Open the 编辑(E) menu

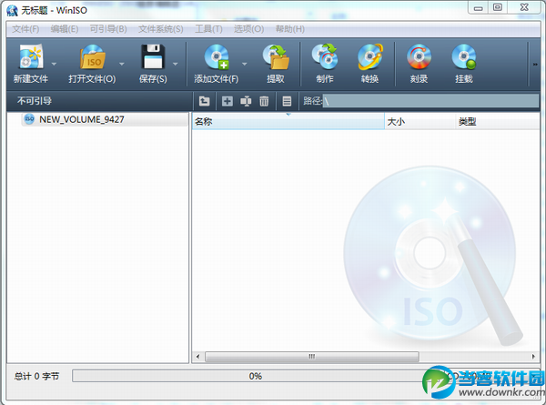pos(65,29)
